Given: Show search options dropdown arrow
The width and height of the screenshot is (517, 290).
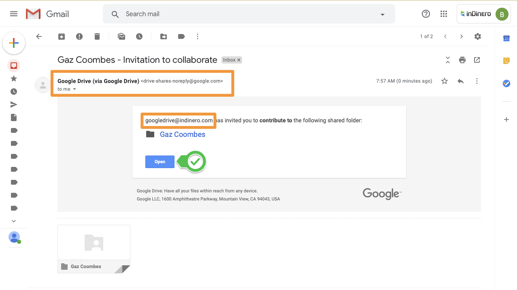Looking at the screenshot, I should pyautogui.click(x=382, y=15).
